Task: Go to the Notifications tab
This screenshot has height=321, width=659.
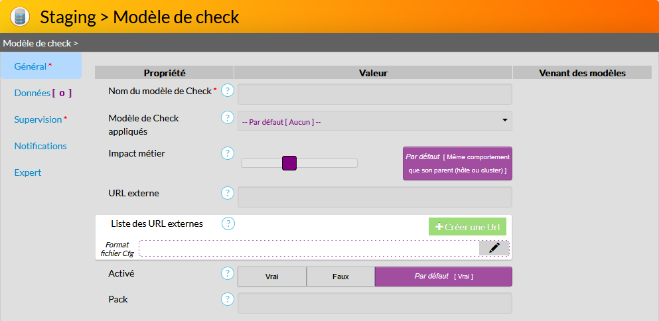Action: coord(40,146)
